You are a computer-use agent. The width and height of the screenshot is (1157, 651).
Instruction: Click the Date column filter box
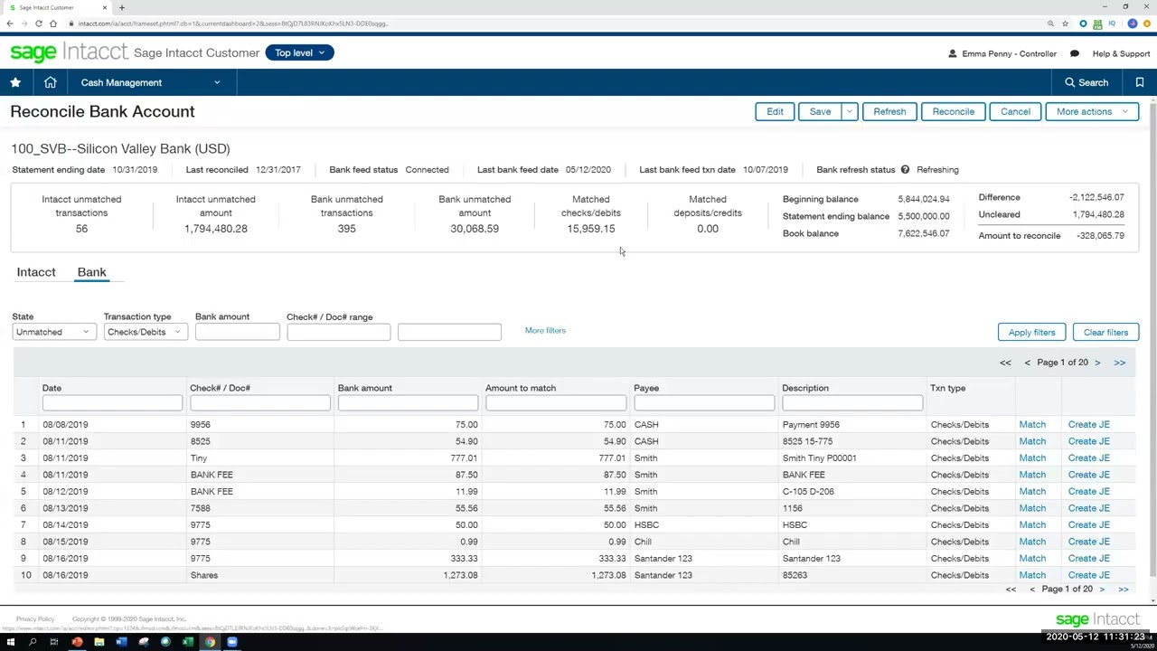click(x=112, y=403)
